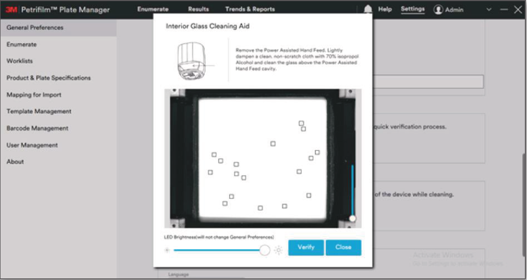Click the 3M logo in title bar
Image resolution: width=527 pixels, height=280 pixels.
pyautogui.click(x=11, y=10)
